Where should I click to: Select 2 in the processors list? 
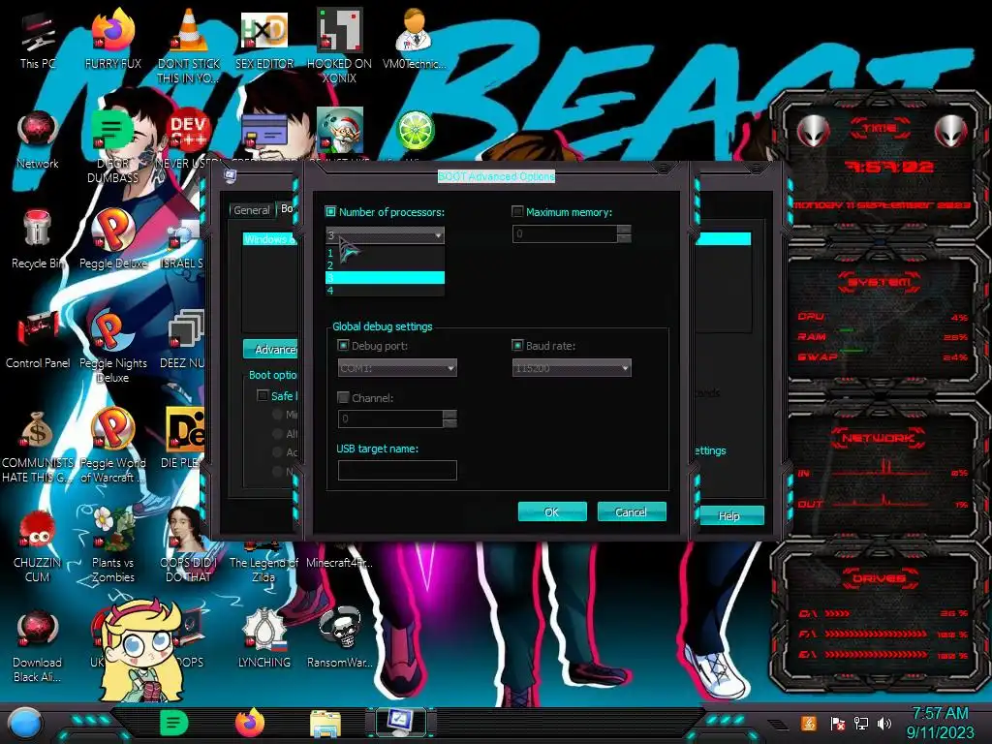pos(385,265)
